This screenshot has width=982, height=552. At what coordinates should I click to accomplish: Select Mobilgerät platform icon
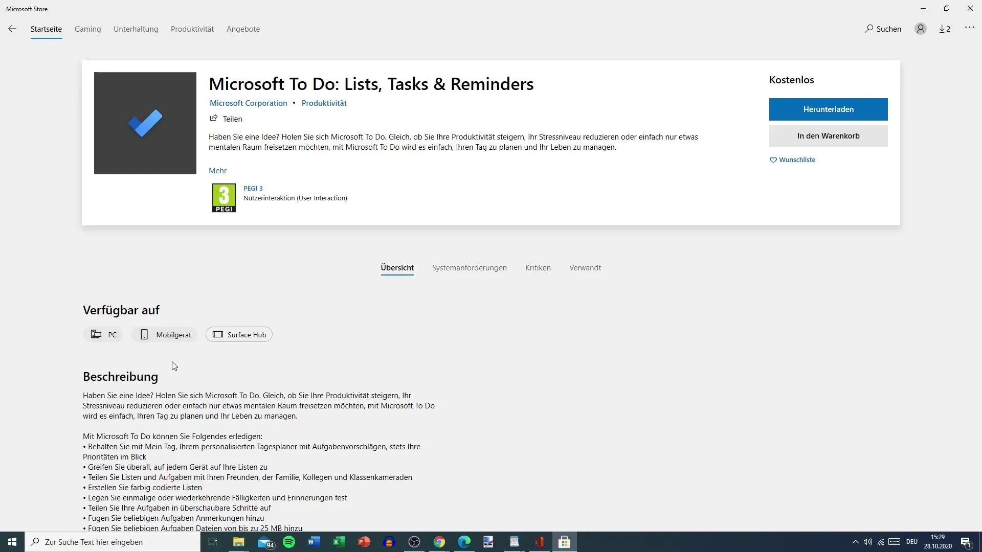point(144,334)
